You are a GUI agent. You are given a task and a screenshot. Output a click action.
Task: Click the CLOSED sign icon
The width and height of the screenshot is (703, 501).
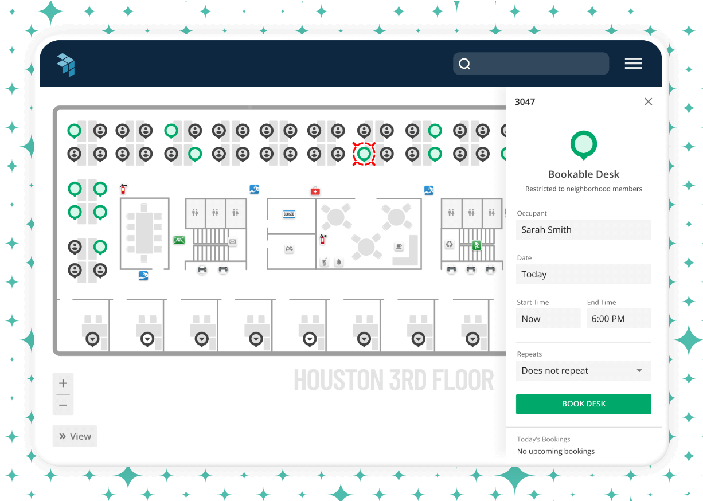click(x=289, y=214)
